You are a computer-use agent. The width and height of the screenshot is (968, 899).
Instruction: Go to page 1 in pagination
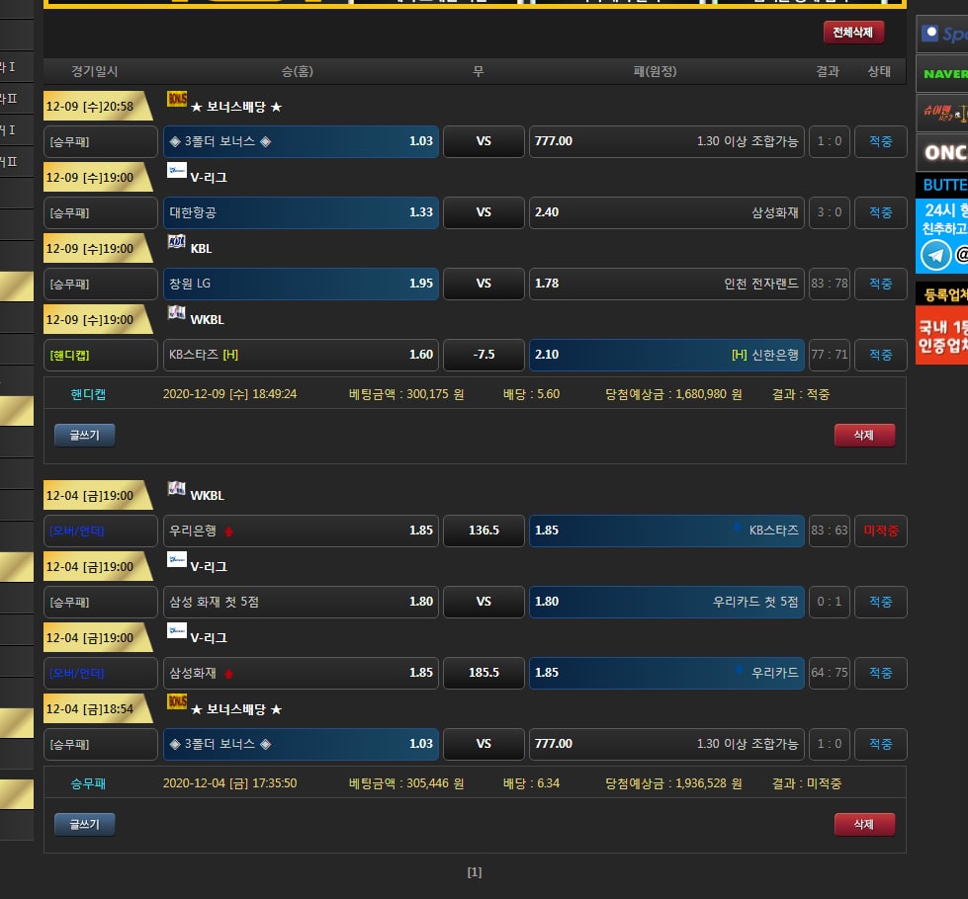pyautogui.click(x=475, y=872)
